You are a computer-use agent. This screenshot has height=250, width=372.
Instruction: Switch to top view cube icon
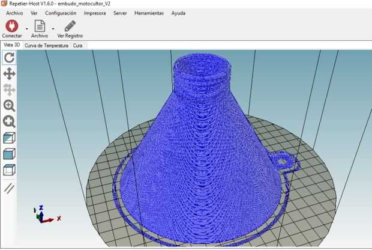(x=9, y=170)
